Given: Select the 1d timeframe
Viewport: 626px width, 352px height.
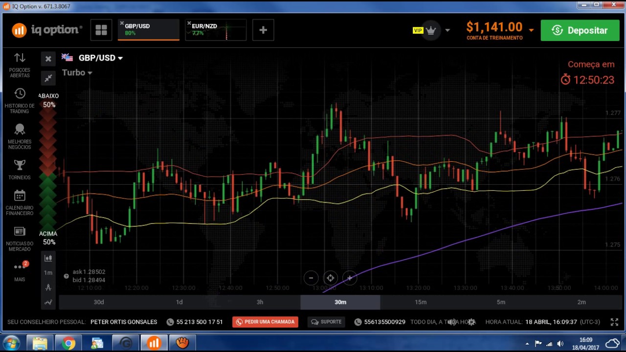Looking at the screenshot, I should pos(179,302).
